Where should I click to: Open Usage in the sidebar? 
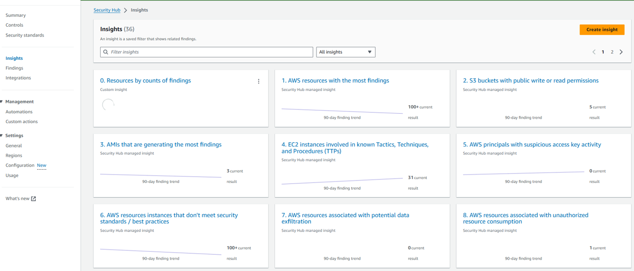12,176
